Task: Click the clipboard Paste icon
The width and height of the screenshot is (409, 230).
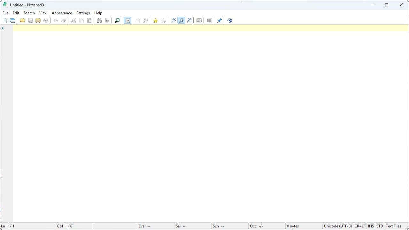Action: (89, 20)
